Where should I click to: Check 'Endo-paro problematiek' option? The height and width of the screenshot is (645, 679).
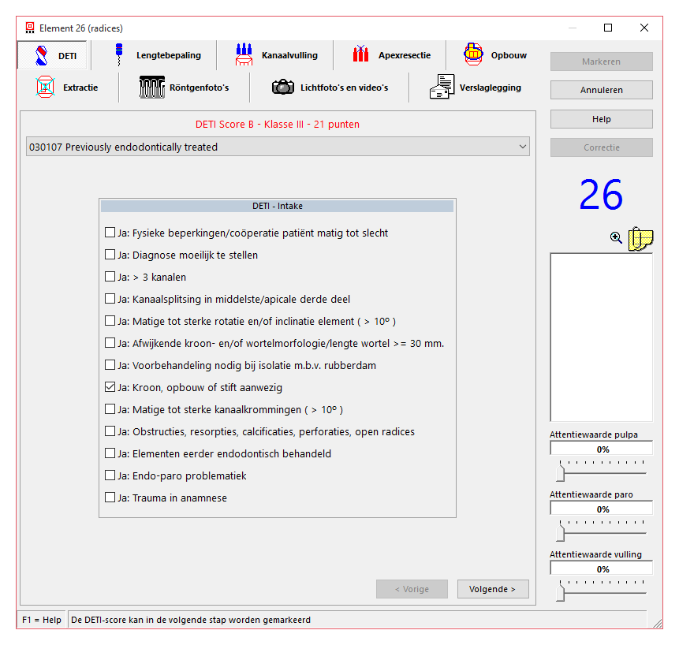pyautogui.click(x=110, y=476)
